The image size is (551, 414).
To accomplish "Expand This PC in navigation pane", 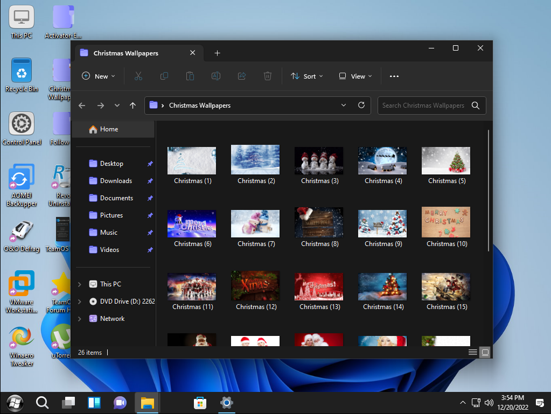I will pyautogui.click(x=80, y=284).
